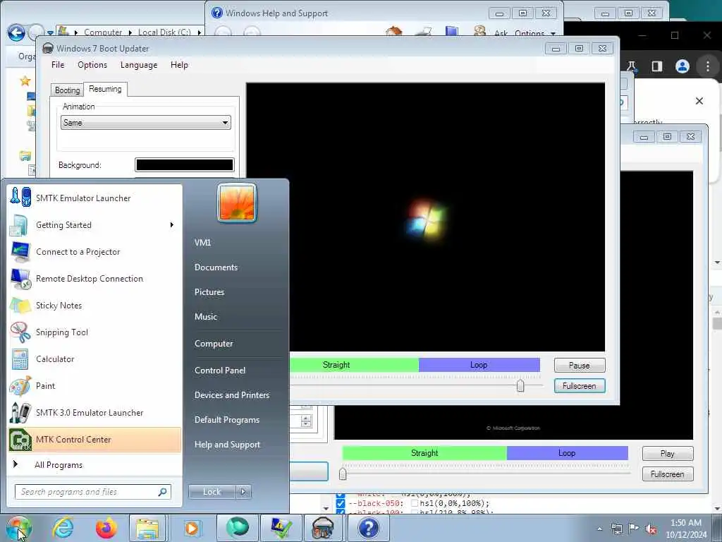Click the checkmark warning taskbar icon
The image size is (722, 542).
click(281, 528)
